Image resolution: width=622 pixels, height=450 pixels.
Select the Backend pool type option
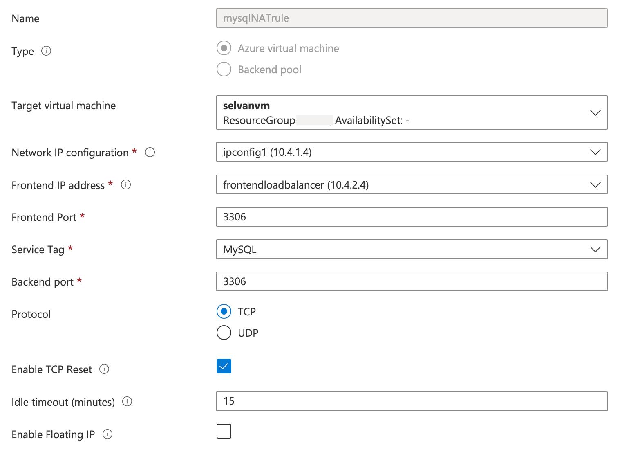click(224, 69)
